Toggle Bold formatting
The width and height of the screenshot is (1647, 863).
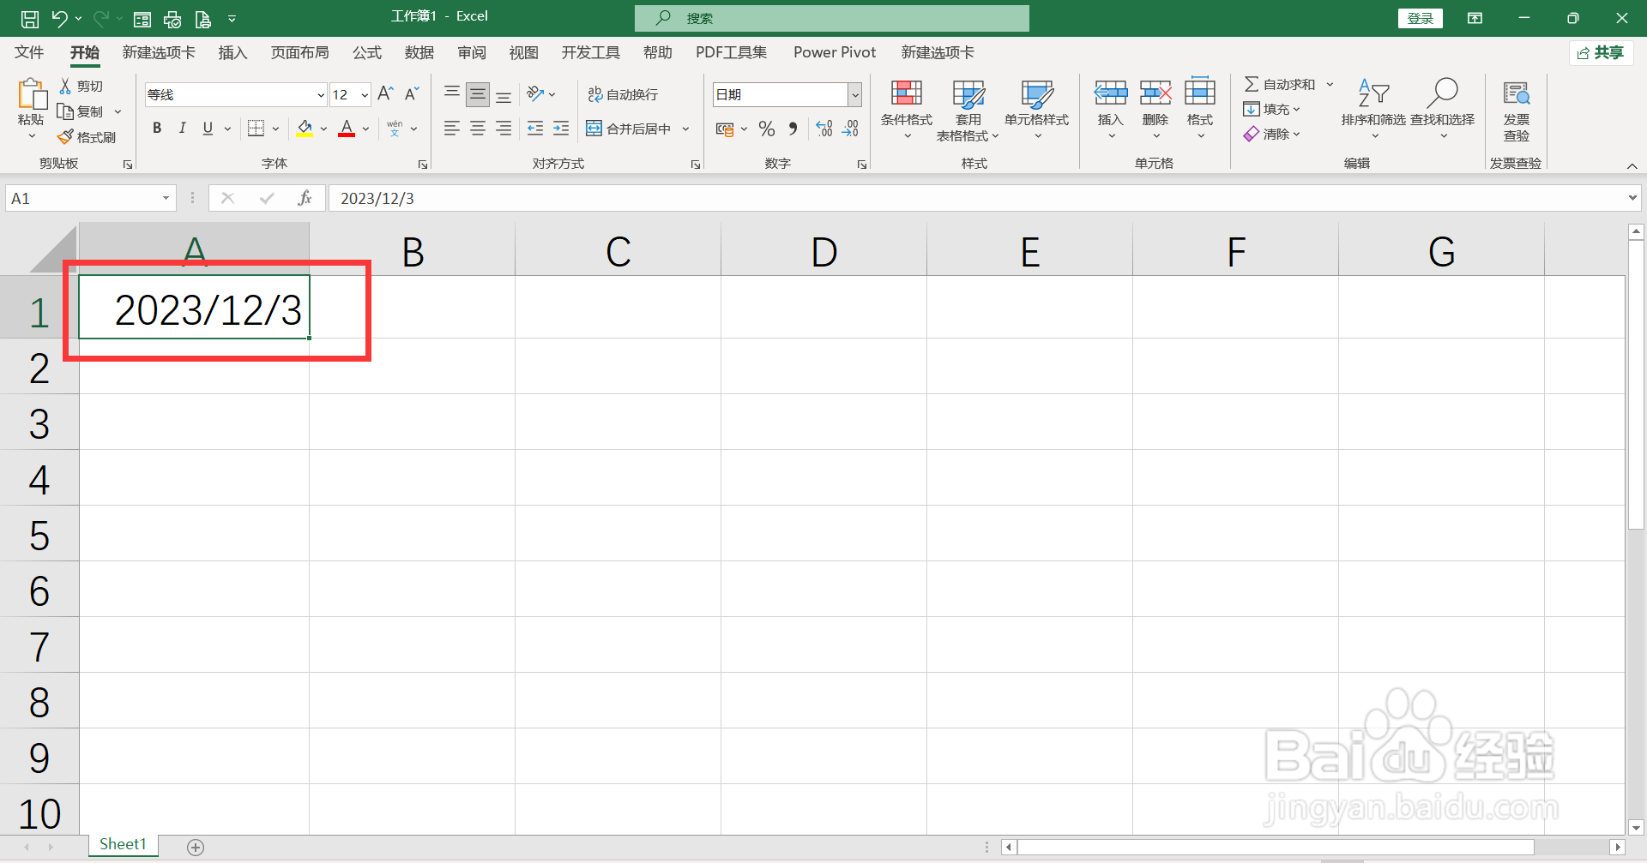coord(157,129)
